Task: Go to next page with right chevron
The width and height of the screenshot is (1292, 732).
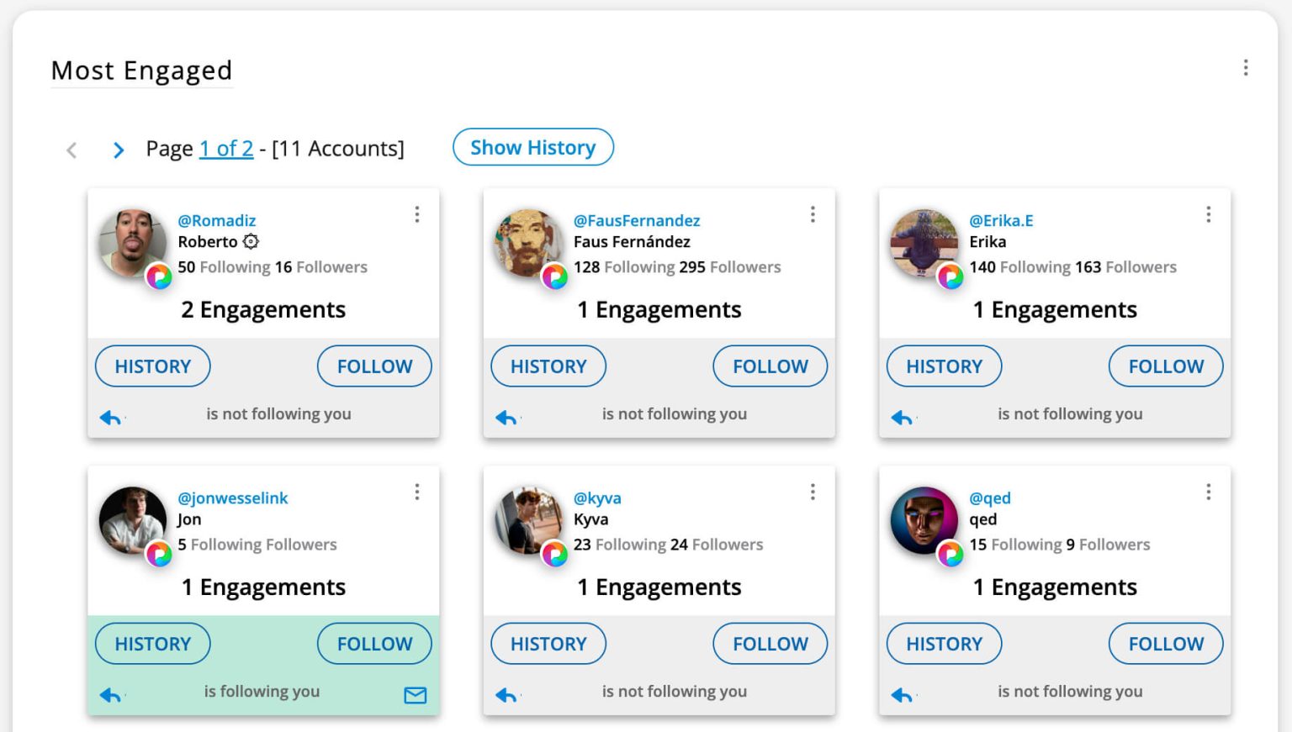Action: pos(119,150)
